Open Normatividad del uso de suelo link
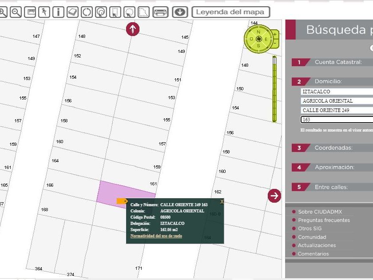 point(156,236)
